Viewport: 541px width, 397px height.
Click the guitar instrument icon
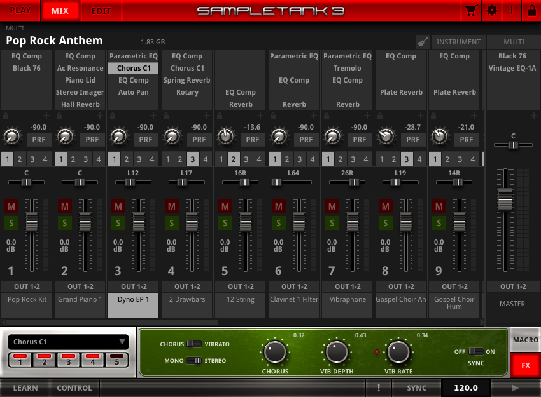(x=423, y=42)
